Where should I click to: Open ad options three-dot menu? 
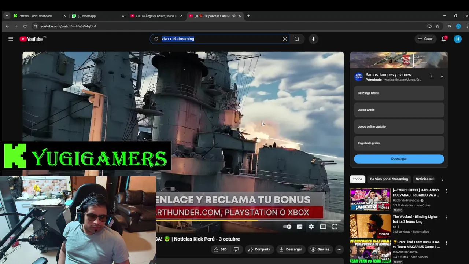click(x=431, y=77)
